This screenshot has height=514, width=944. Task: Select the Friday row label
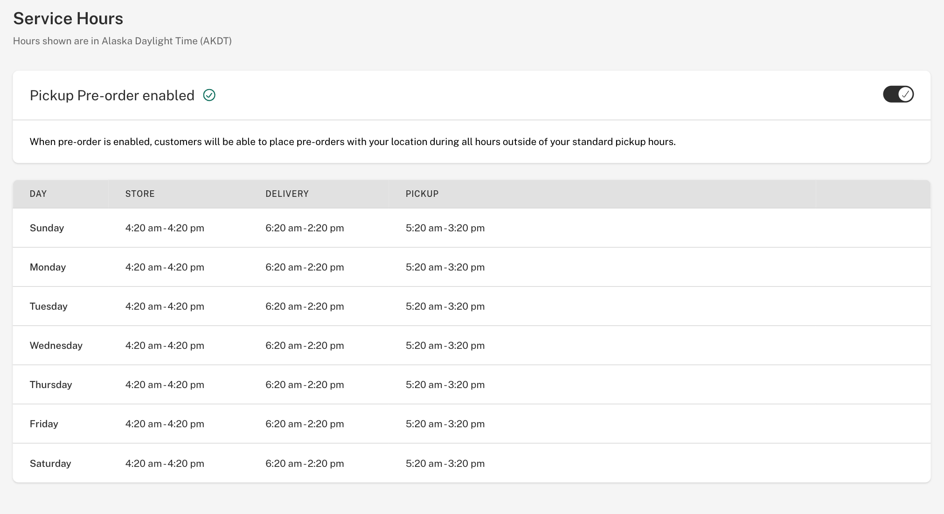(x=44, y=424)
